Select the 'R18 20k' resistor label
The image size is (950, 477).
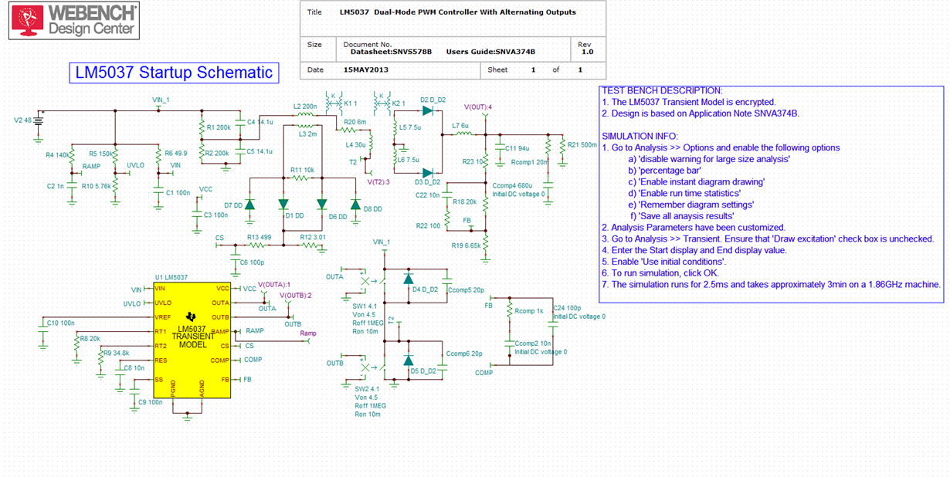click(x=465, y=201)
